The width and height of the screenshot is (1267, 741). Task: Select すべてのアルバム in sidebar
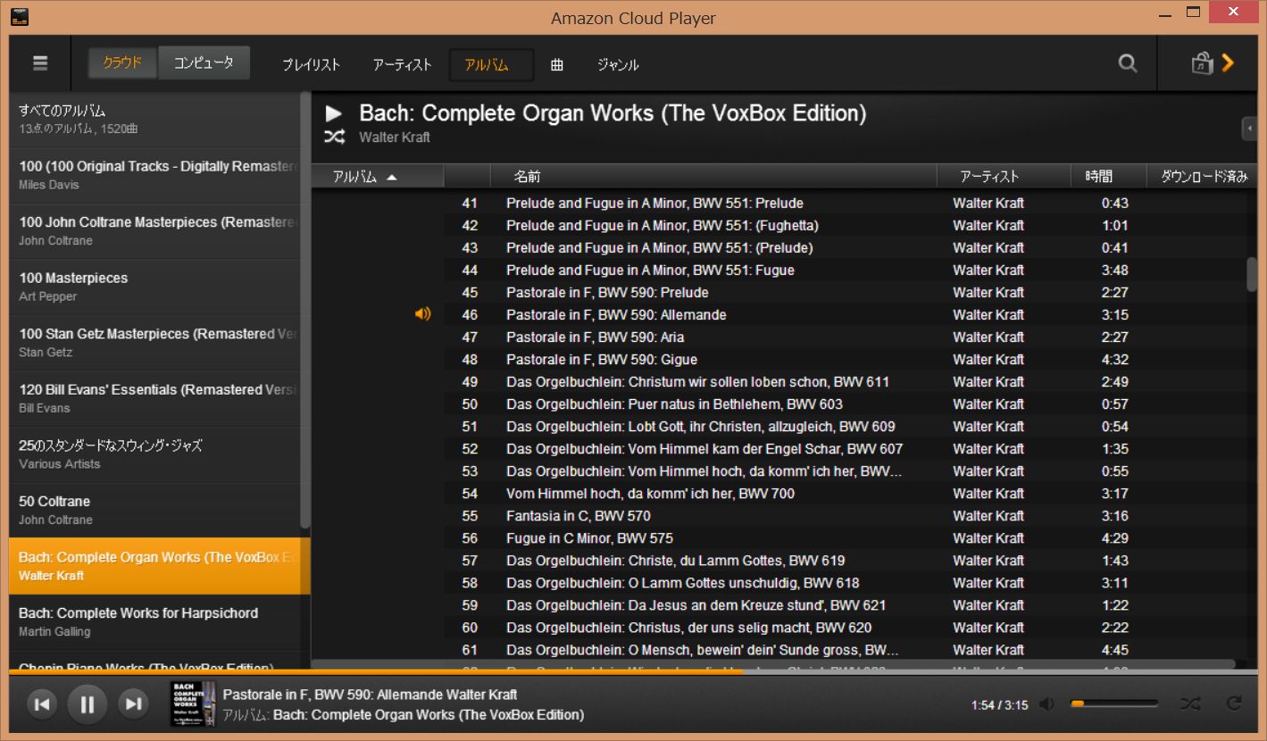tap(154, 119)
